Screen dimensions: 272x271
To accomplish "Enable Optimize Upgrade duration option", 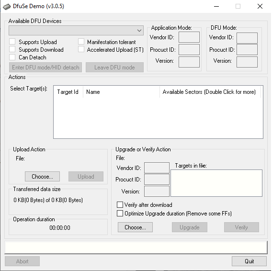I will coord(120,214).
